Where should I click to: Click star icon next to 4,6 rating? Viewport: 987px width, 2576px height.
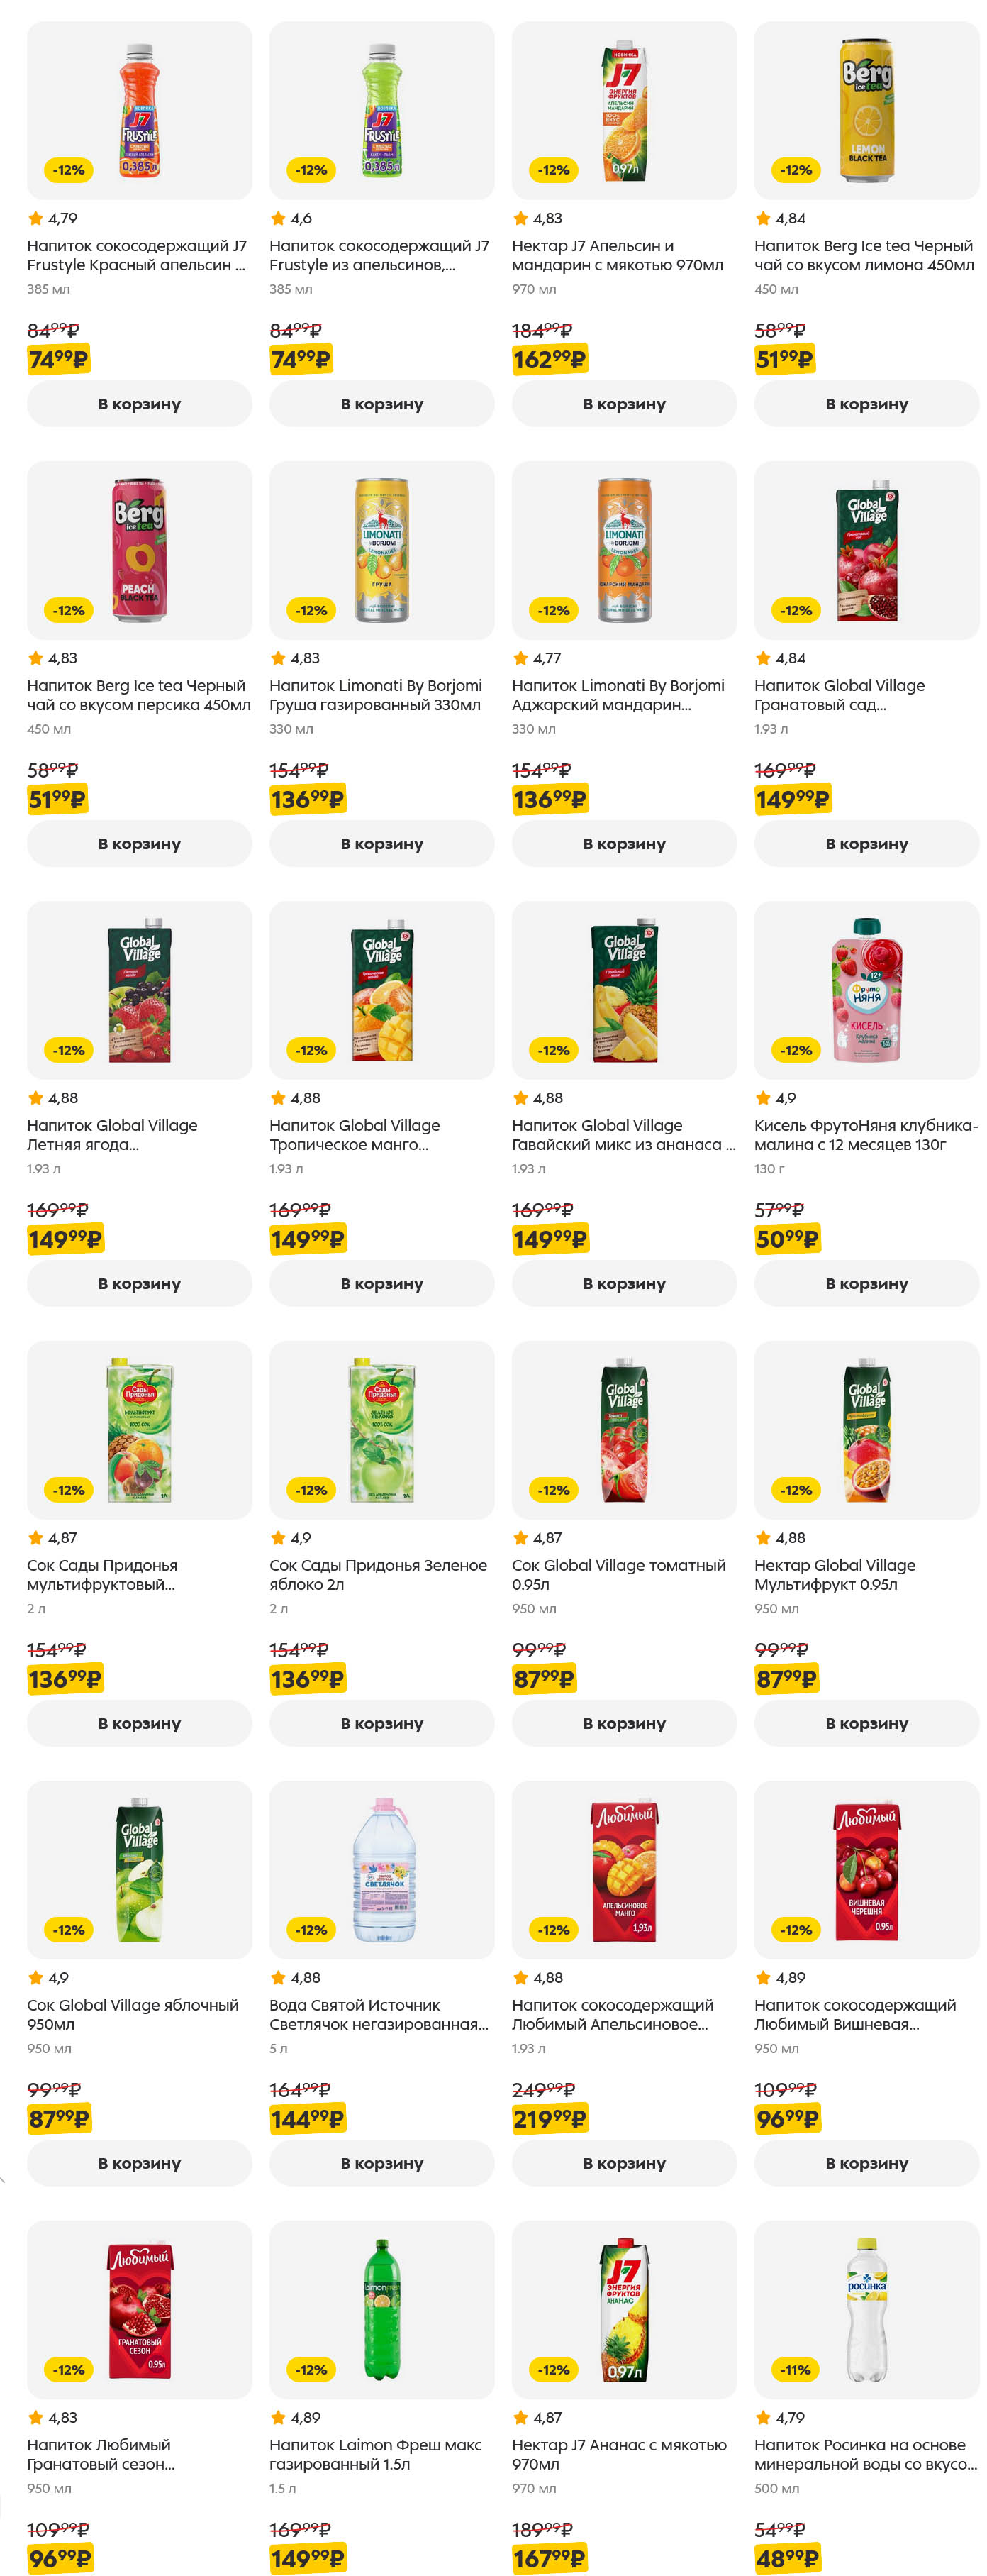point(279,218)
